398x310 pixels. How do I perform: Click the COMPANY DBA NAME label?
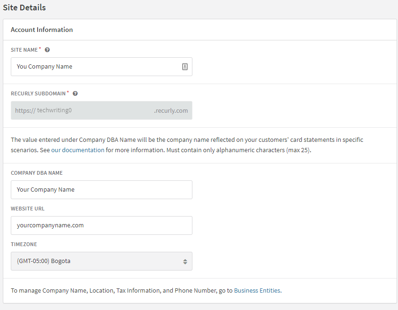pyautogui.click(x=37, y=173)
